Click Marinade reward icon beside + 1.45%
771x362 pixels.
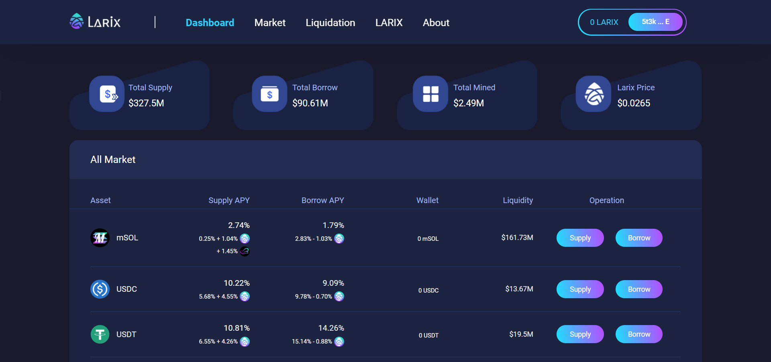point(245,251)
